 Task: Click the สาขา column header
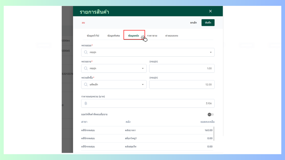tap(84, 122)
